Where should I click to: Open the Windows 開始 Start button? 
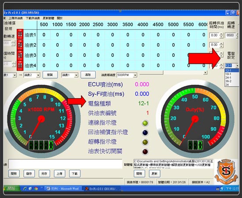[x=11, y=188]
